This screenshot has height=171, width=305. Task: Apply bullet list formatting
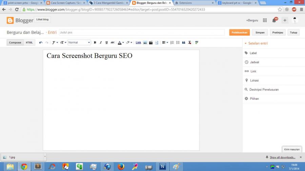pyautogui.click(x=178, y=43)
